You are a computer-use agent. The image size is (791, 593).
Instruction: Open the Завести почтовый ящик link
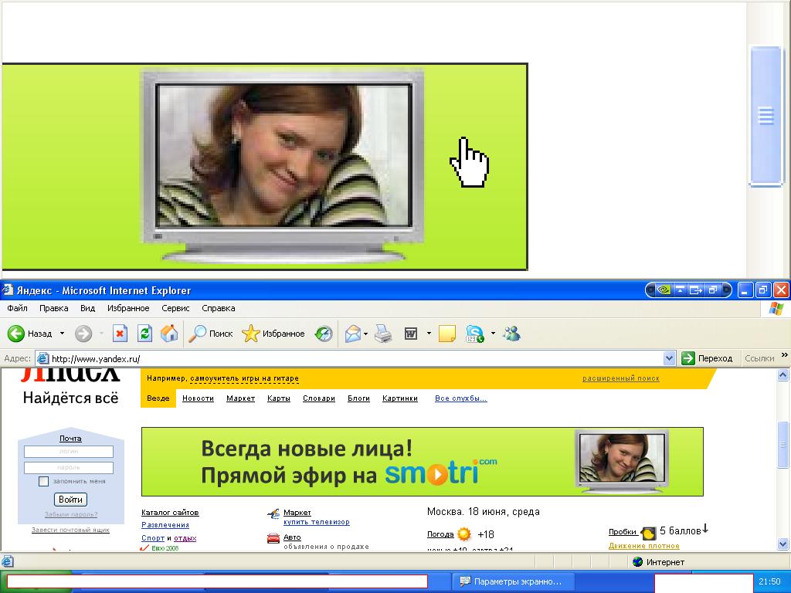70,530
